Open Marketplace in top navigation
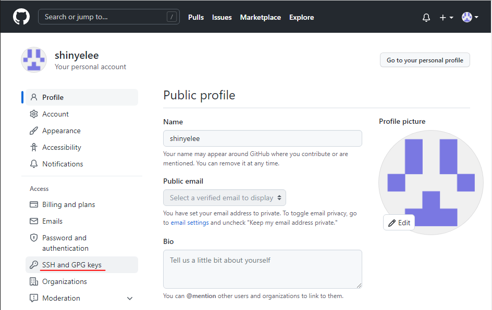This screenshot has width=492, height=310. (261, 18)
